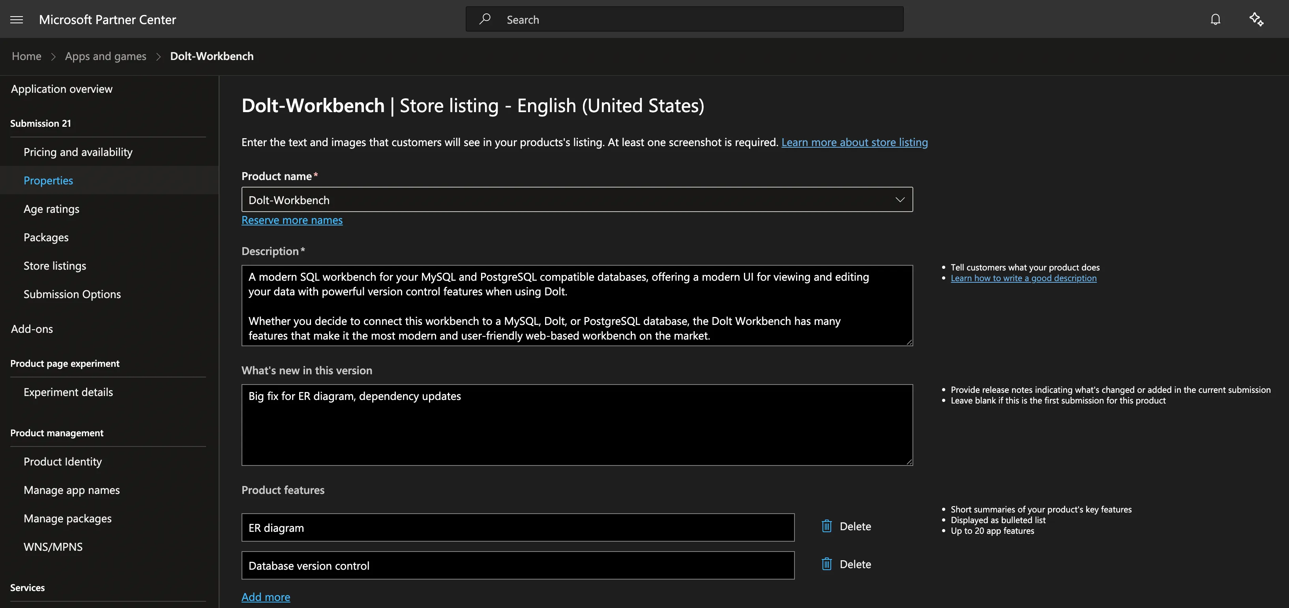The image size is (1289, 608).
Task: Click the Home breadcrumb
Action: click(26, 56)
